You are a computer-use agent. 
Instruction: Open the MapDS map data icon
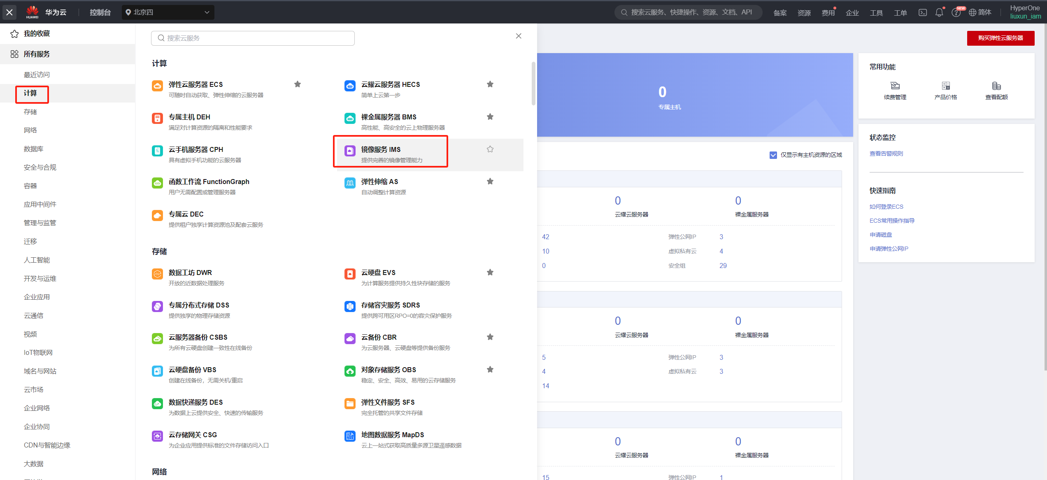point(350,436)
